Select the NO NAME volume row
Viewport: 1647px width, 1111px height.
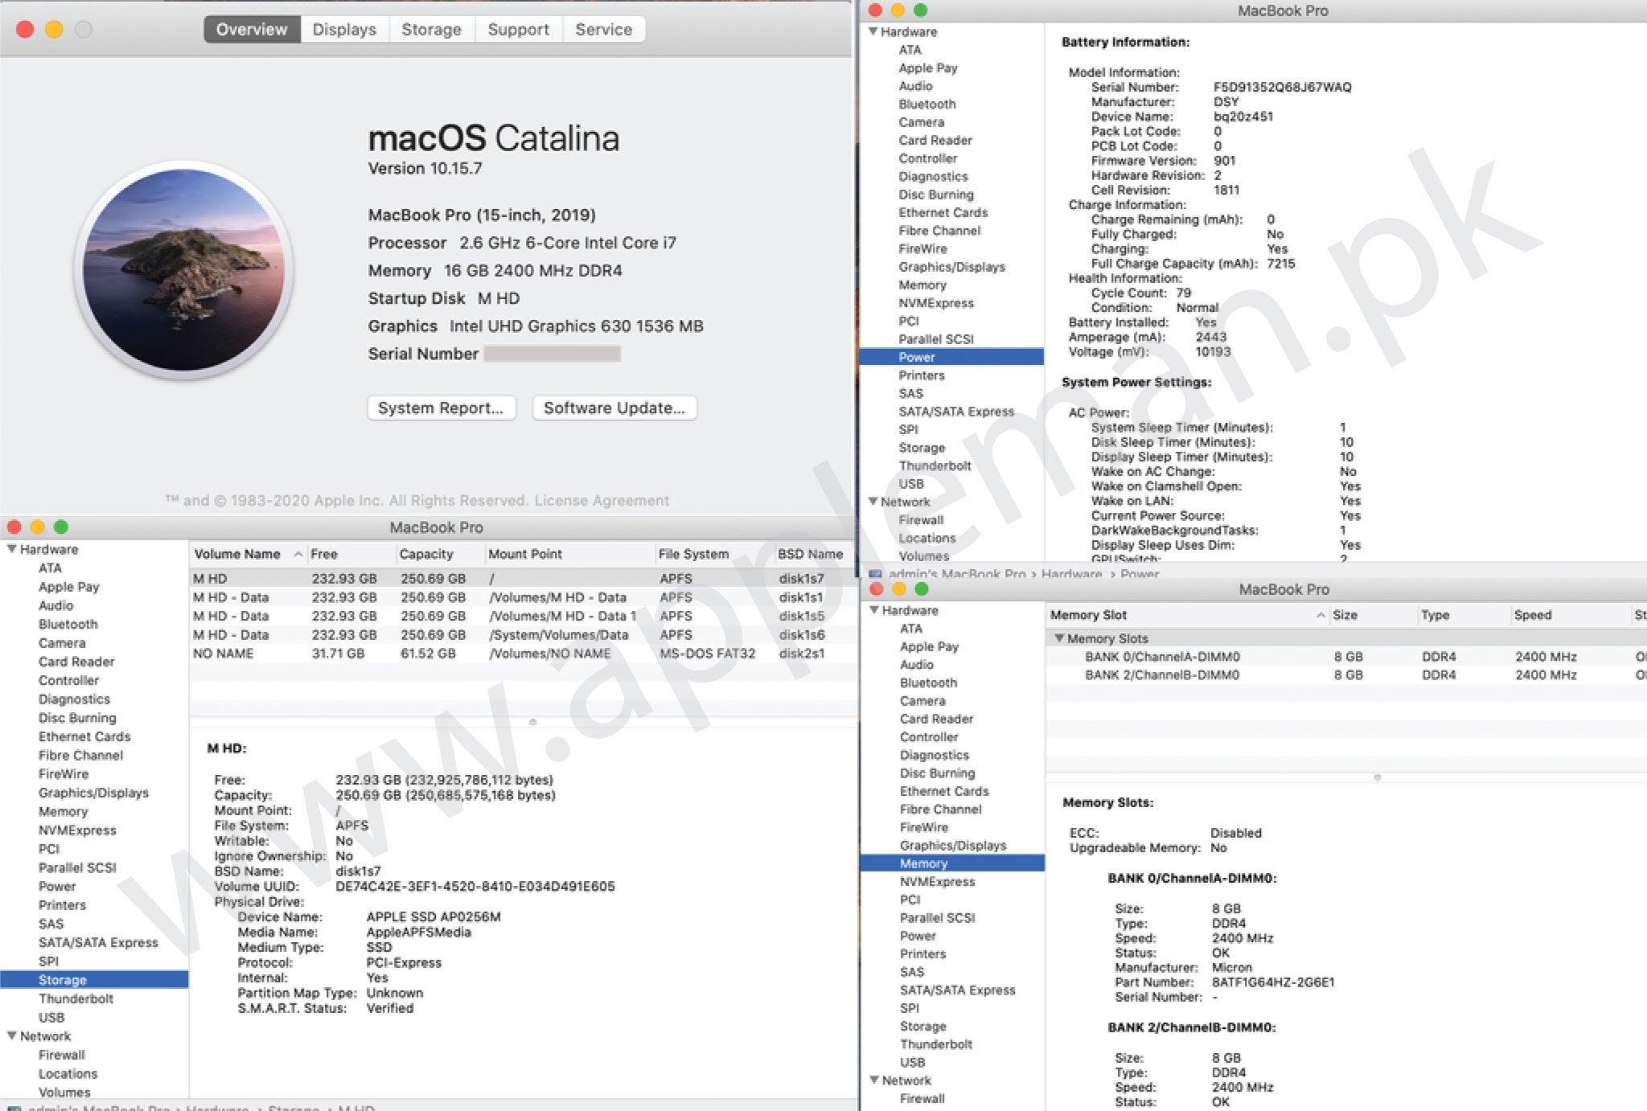point(523,654)
